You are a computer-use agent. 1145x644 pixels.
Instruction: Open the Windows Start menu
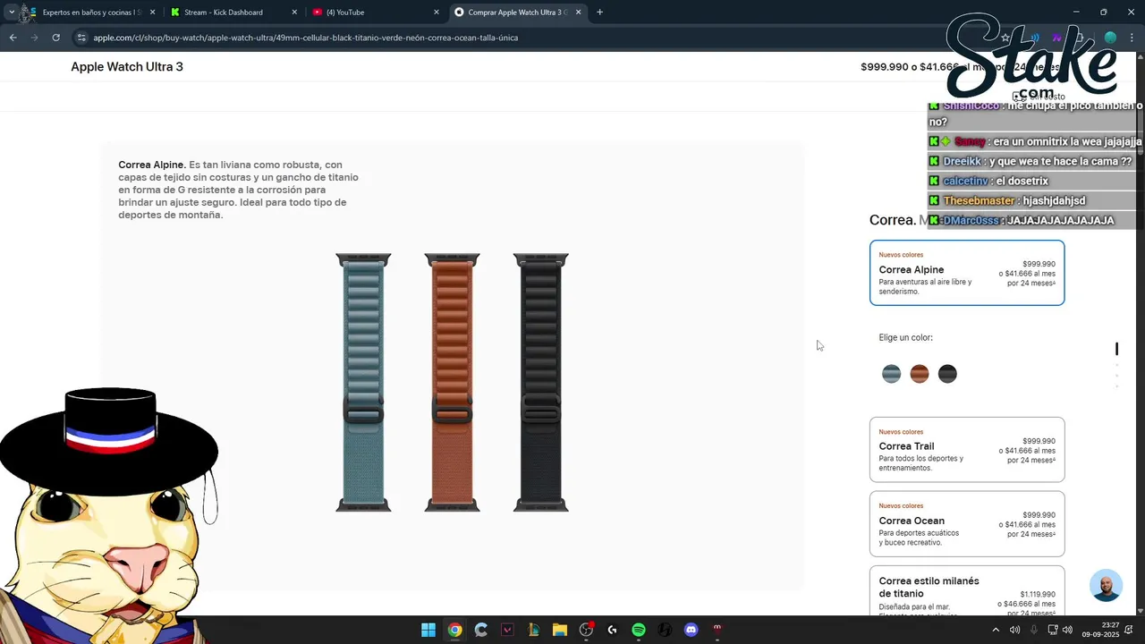tap(428, 630)
